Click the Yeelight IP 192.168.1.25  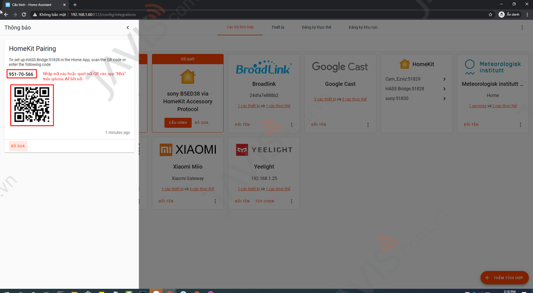point(264,178)
